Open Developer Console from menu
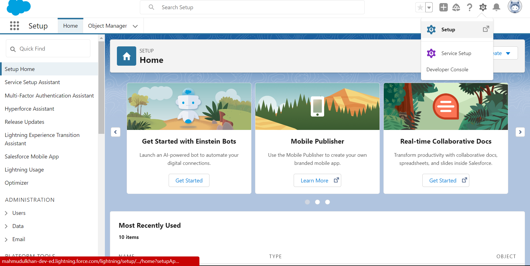Screen dimensions: 530x266 447,69
